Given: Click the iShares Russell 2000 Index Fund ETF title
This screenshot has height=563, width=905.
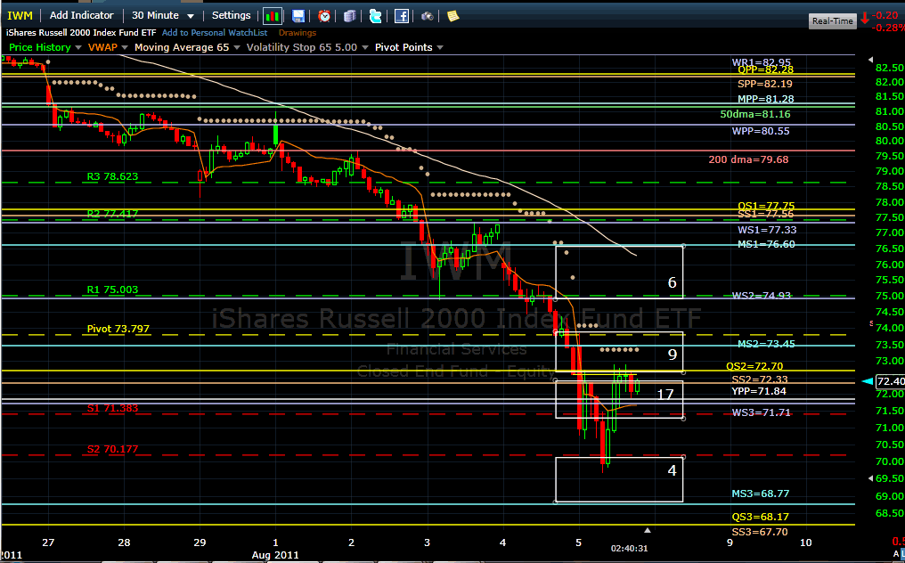Looking at the screenshot, I should [x=81, y=33].
